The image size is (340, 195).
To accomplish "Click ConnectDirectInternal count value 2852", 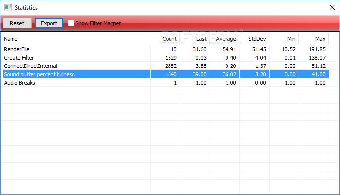I will click(171, 66).
